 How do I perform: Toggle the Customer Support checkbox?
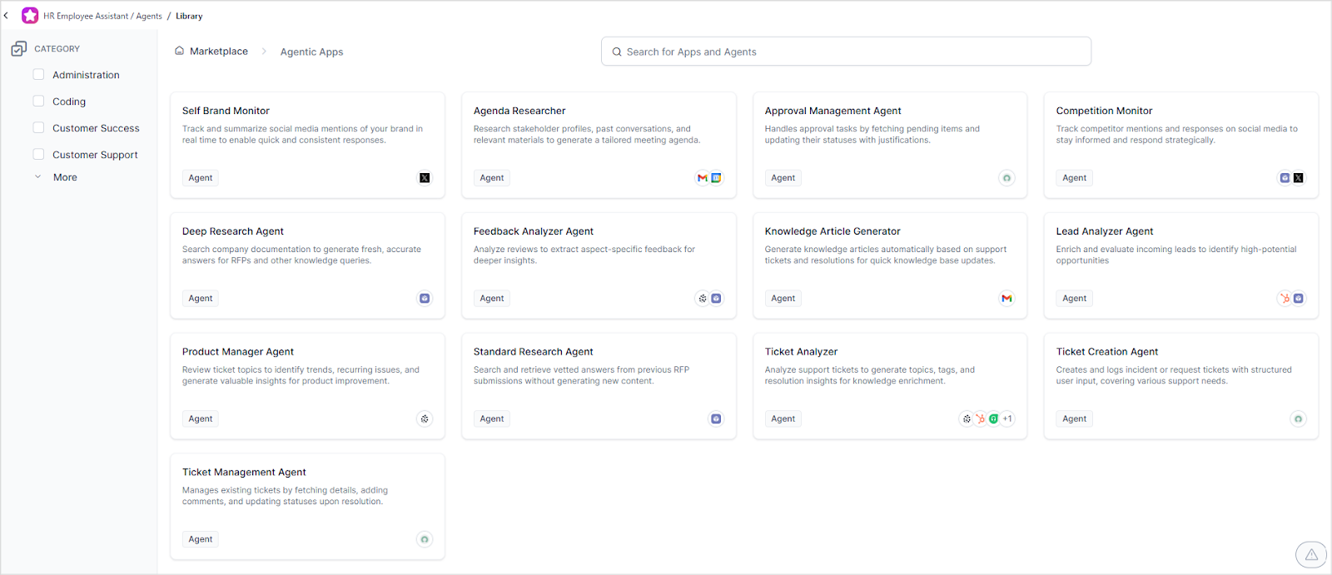38,155
